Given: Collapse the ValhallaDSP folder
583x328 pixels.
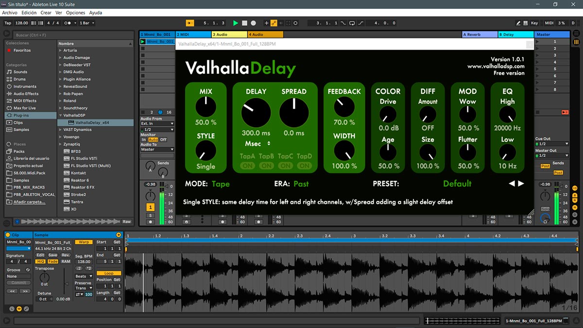Looking at the screenshot, I should [x=61, y=115].
